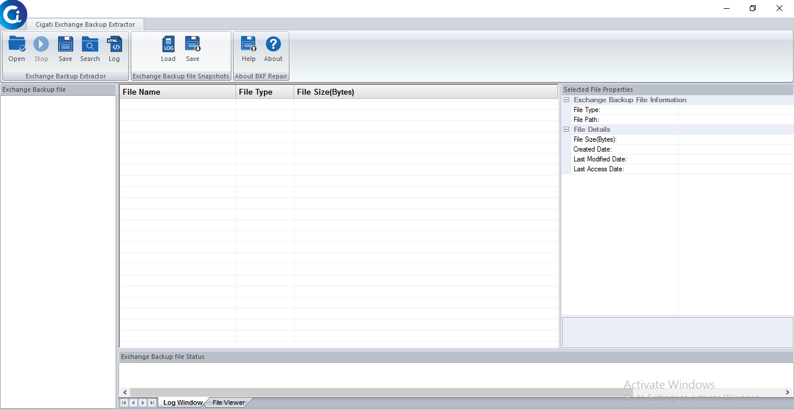This screenshot has width=794, height=410.
Task: Click the About BKF Repair group label
Action: (x=261, y=76)
